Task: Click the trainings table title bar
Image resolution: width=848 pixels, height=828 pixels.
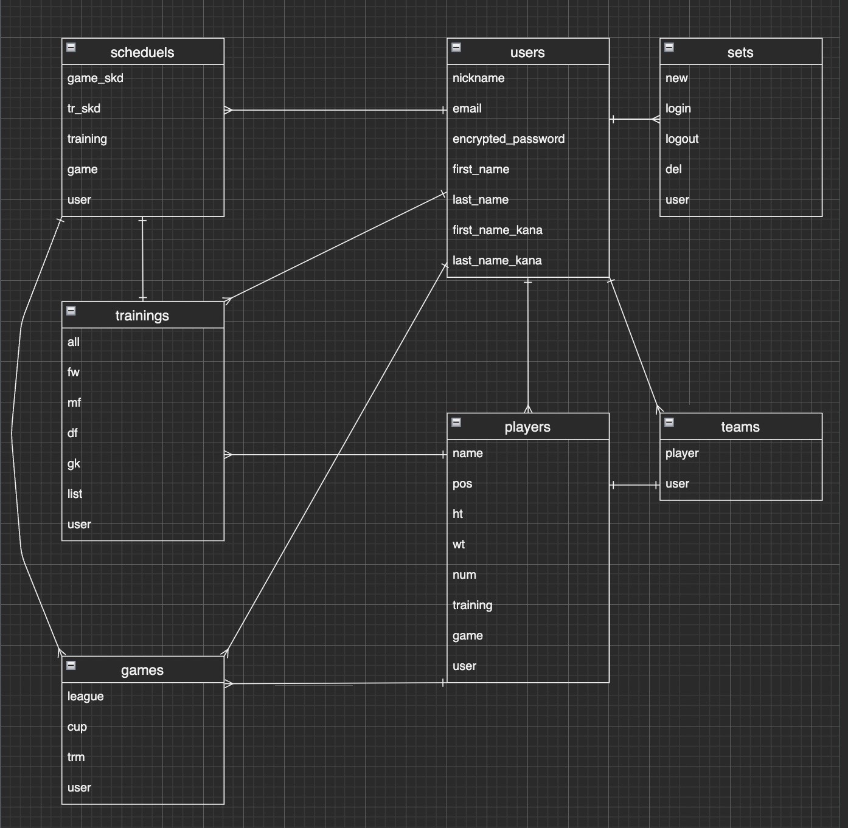Action: coord(142,316)
